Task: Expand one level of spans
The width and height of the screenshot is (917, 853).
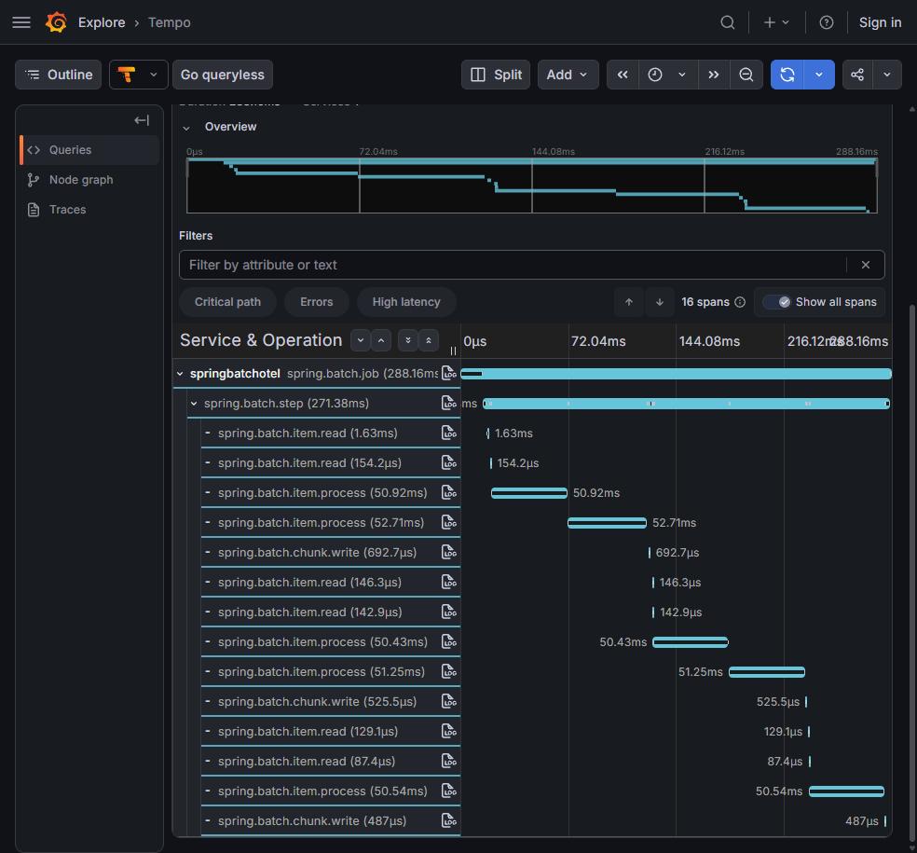Action: point(361,340)
